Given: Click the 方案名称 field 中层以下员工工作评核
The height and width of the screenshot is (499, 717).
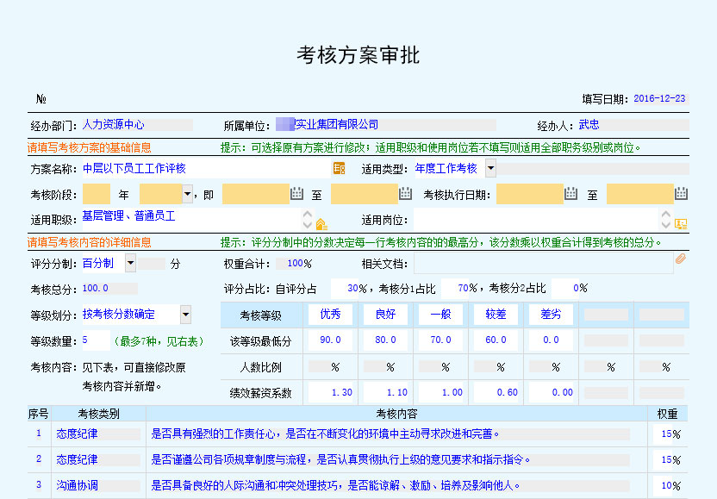Looking at the screenshot, I should click(x=207, y=168).
